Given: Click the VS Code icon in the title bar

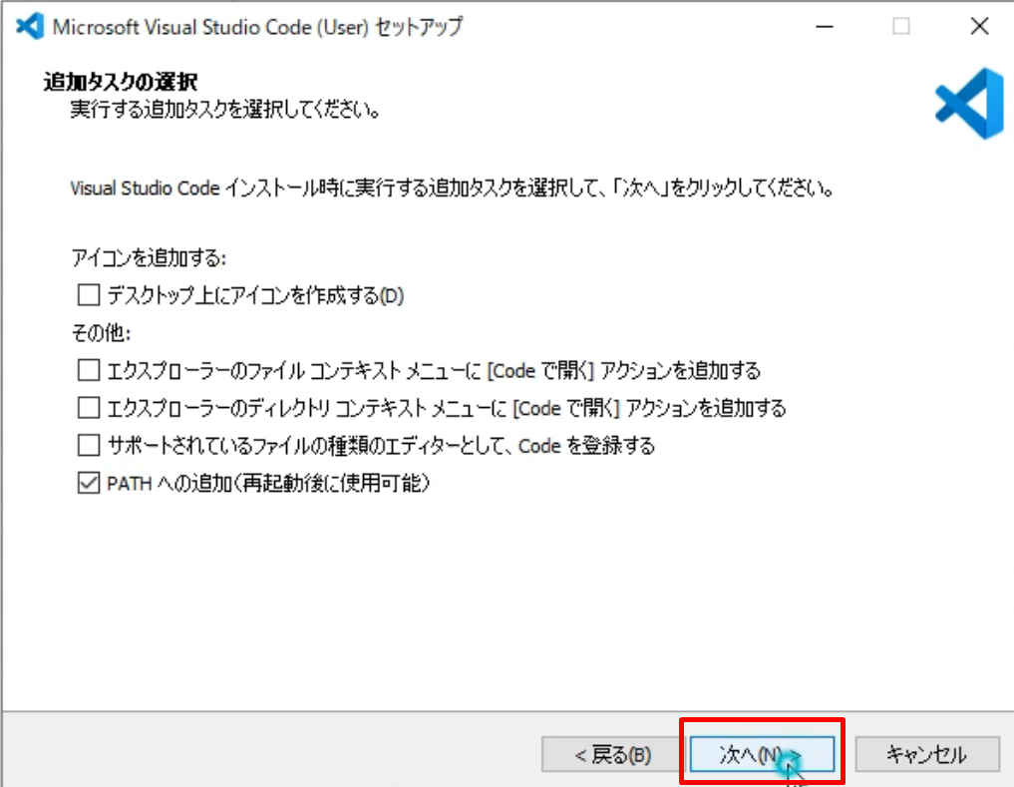Looking at the screenshot, I should (x=29, y=27).
